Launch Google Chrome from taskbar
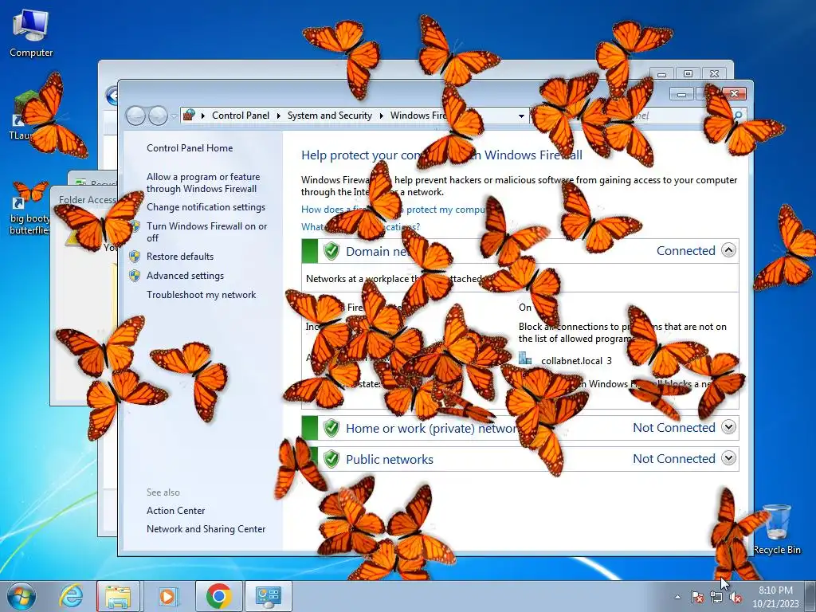The image size is (816, 612). [x=218, y=596]
